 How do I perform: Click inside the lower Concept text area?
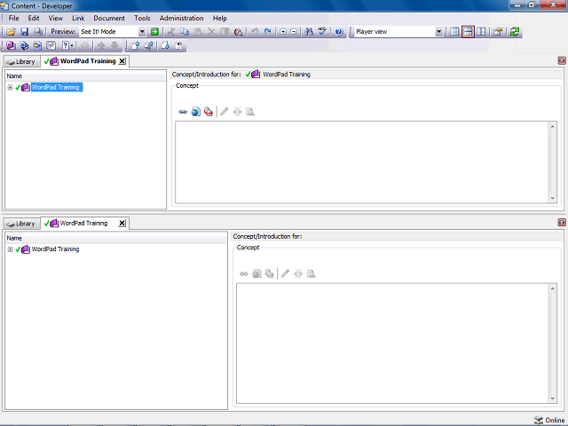pos(392,343)
